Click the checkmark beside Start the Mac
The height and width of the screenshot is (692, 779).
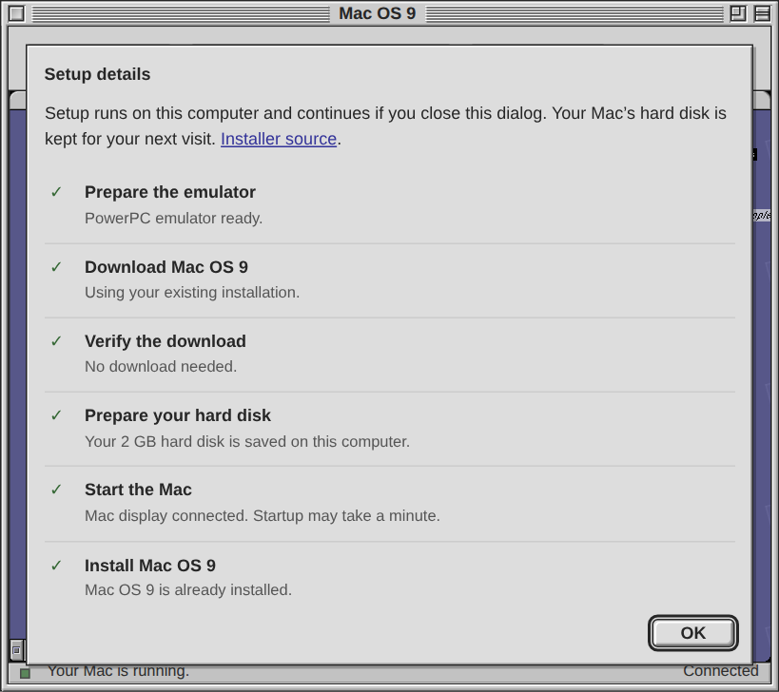pyautogui.click(x=56, y=490)
